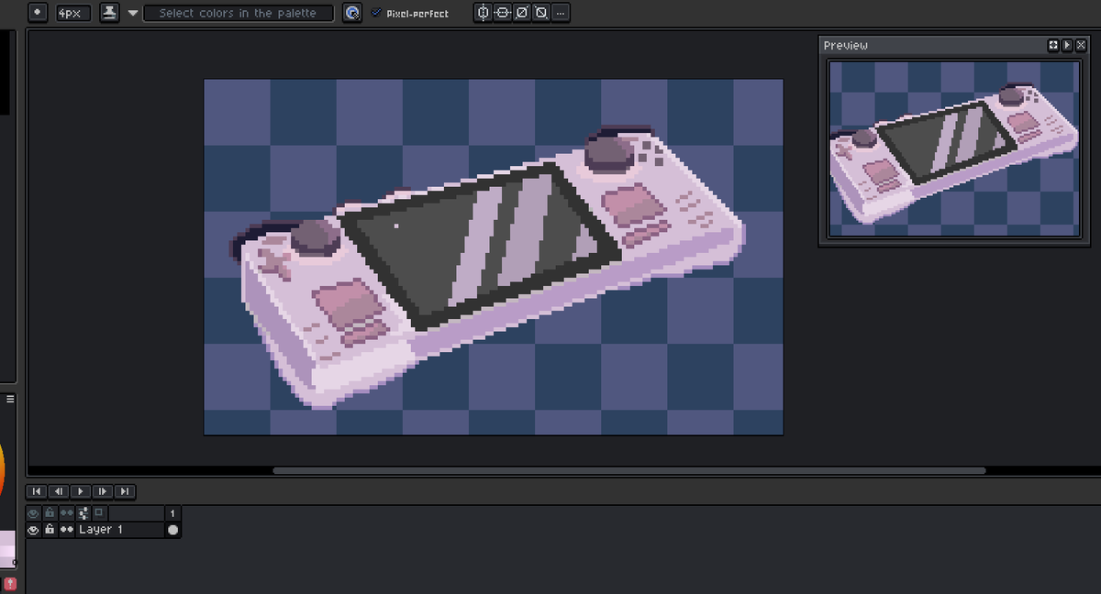Screen dimensions: 1101x594
Task: Enable left diagonal symmetry mode
Action: (x=541, y=13)
